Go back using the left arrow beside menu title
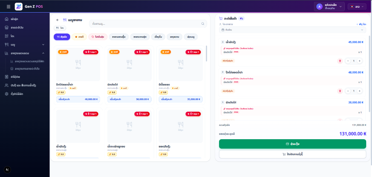This screenshot has height=177, width=372. pos(57,20)
